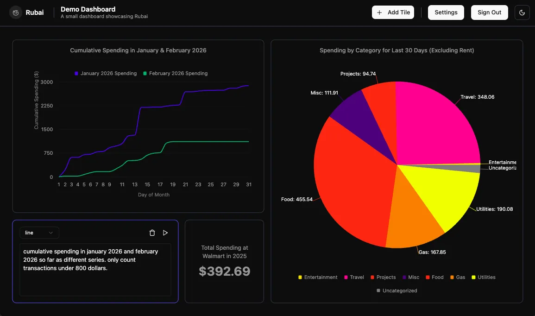Click the $392.69 Walmart total value
This screenshot has width=535, height=316.
(225, 272)
